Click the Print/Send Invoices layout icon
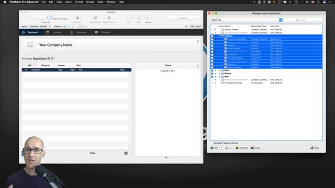The height and width of the screenshot is (188, 335). click(x=222, y=83)
